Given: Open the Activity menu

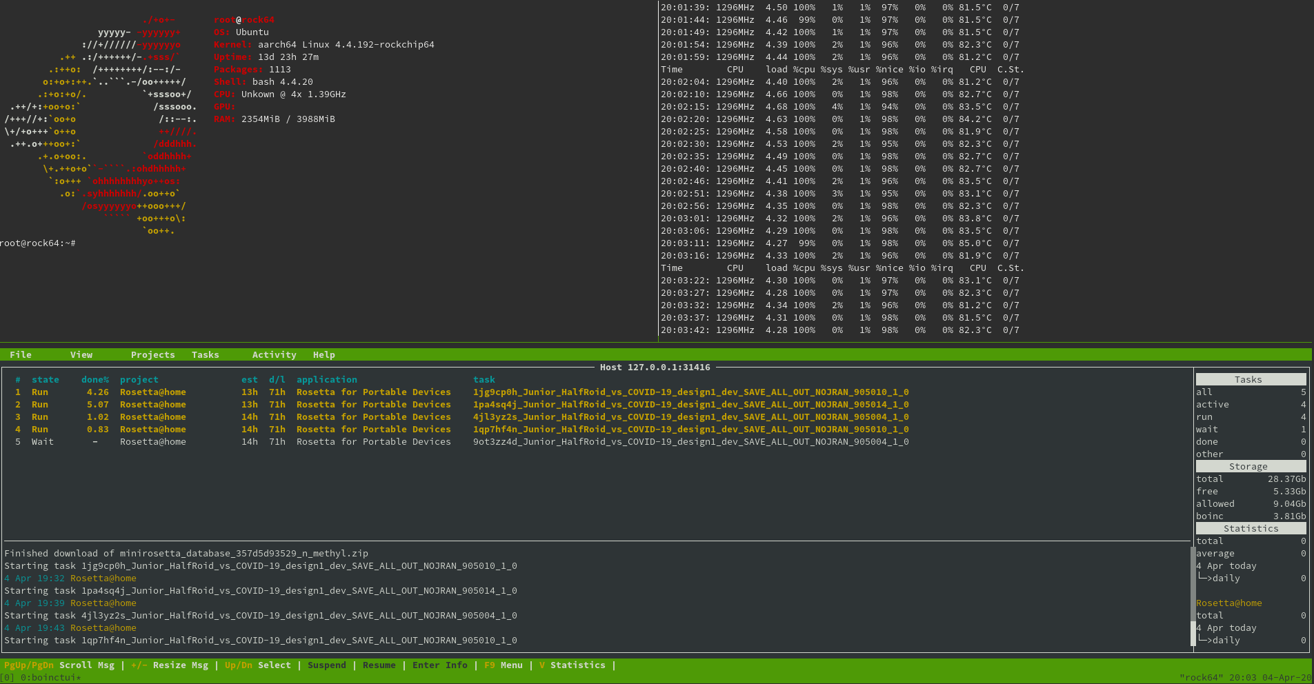Looking at the screenshot, I should click(x=274, y=355).
